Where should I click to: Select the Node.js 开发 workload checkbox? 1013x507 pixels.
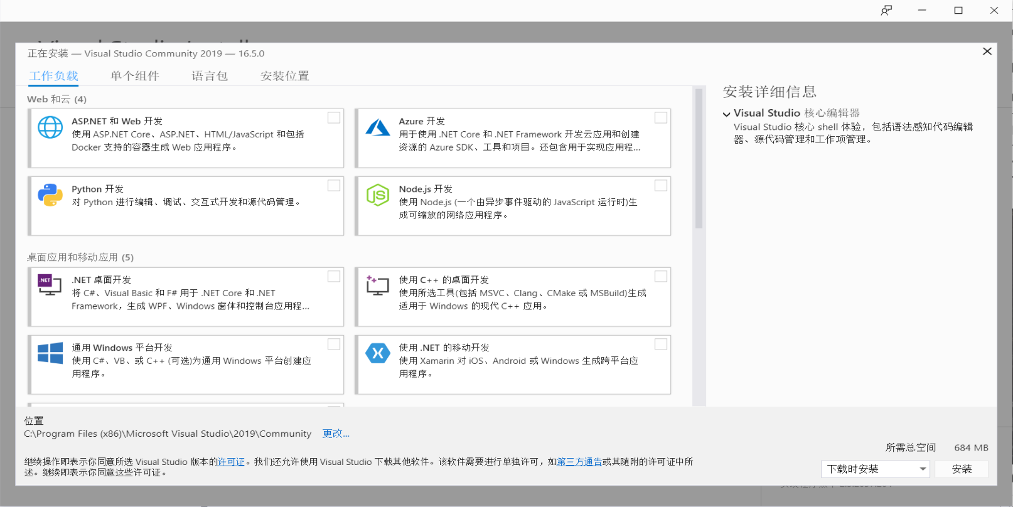pyautogui.click(x=661, y=185)
